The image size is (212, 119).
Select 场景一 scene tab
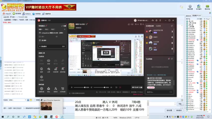pyautogui.click(x=41, y=29)
